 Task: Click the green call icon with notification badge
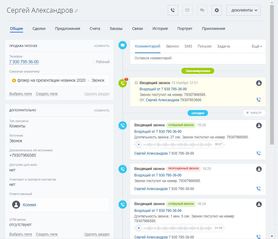click(x=122, y=83)
